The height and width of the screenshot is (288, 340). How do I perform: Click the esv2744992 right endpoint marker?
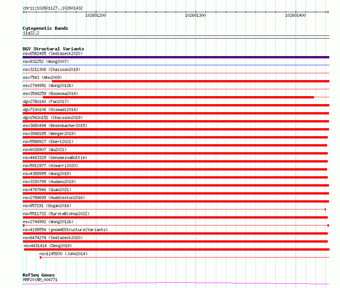click(x=328, y=225)
